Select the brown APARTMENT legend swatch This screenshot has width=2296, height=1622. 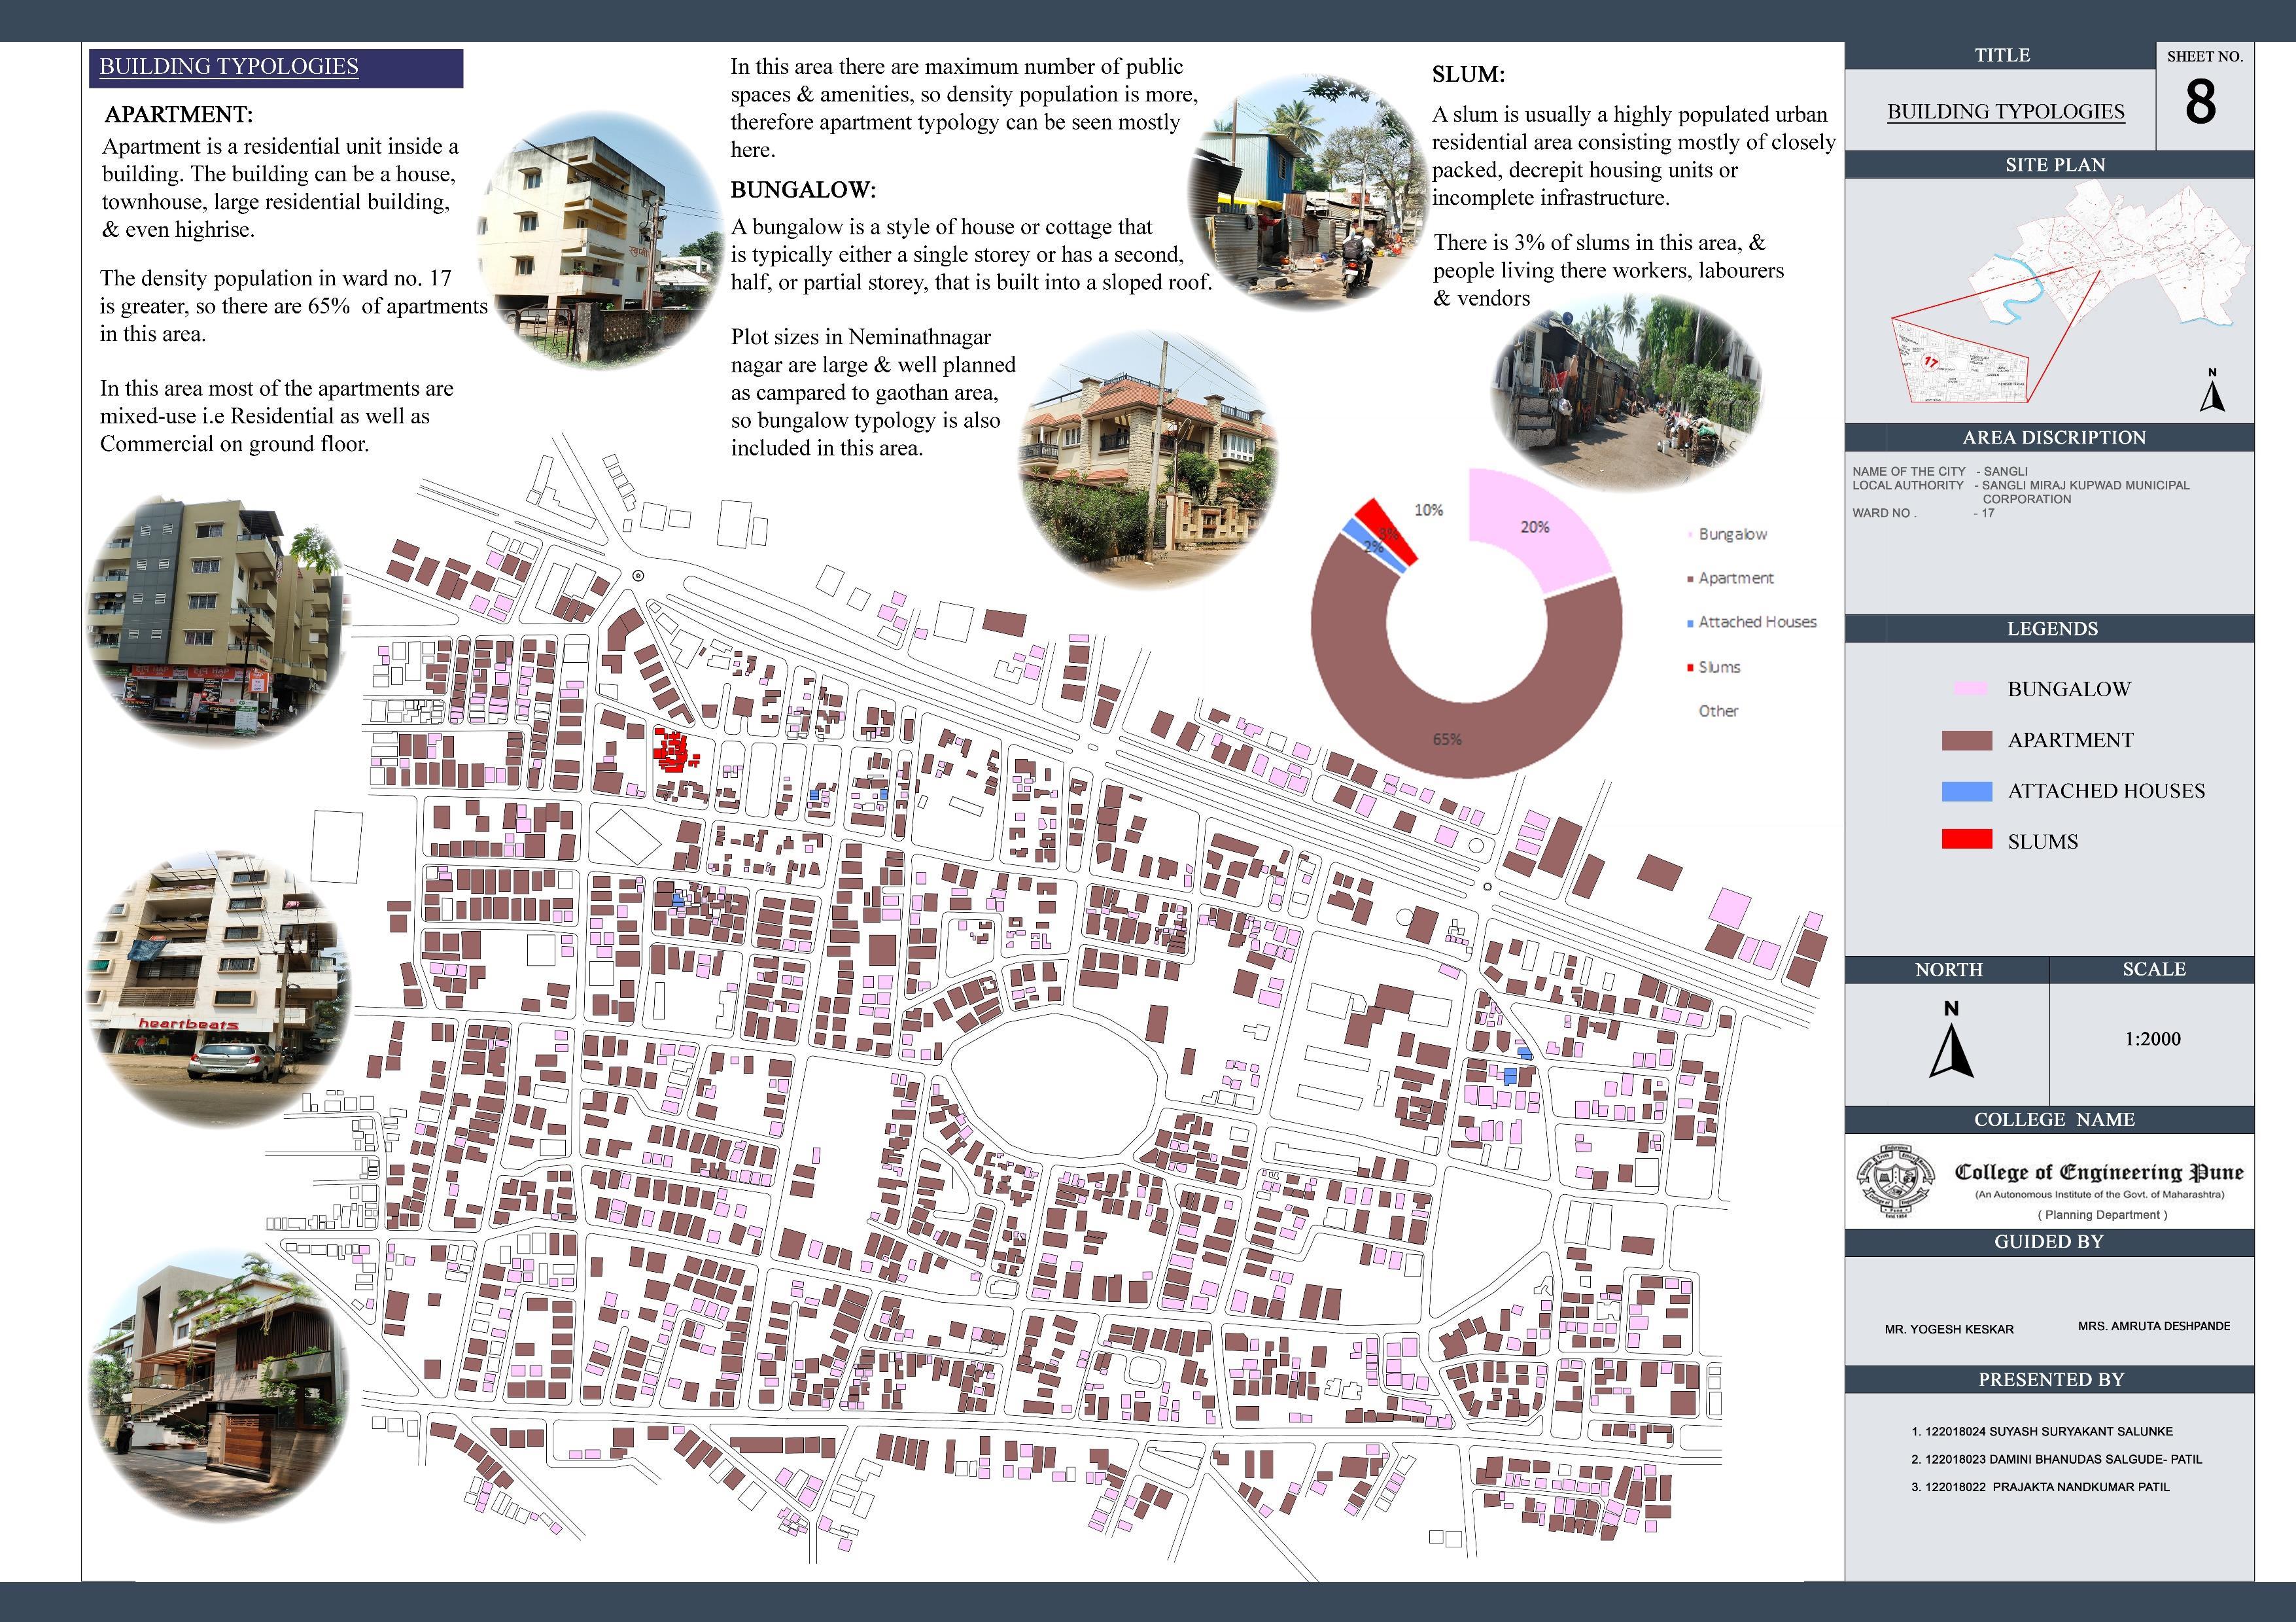click(x=1966, y=740)
